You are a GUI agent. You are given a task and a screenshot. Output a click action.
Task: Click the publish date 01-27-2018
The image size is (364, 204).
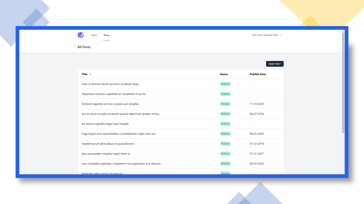click(257, 144)
